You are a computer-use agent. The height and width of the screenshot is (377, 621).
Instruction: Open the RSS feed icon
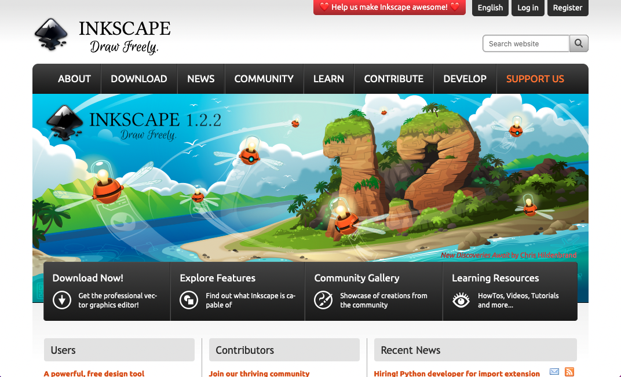point(569,372)
